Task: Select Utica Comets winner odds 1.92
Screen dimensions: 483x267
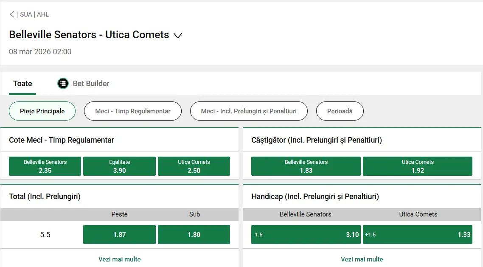Action: click(x=418, y=166)
